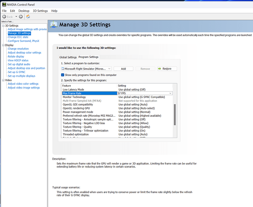Select OpenGL GDI compatibility row
Viewport: 253px width, 207px height.
coord(117,105)
